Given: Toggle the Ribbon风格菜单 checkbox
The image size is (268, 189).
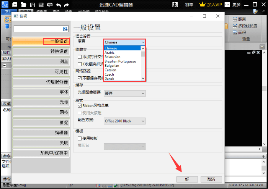Looking at the screenshot, I should 80,106.
